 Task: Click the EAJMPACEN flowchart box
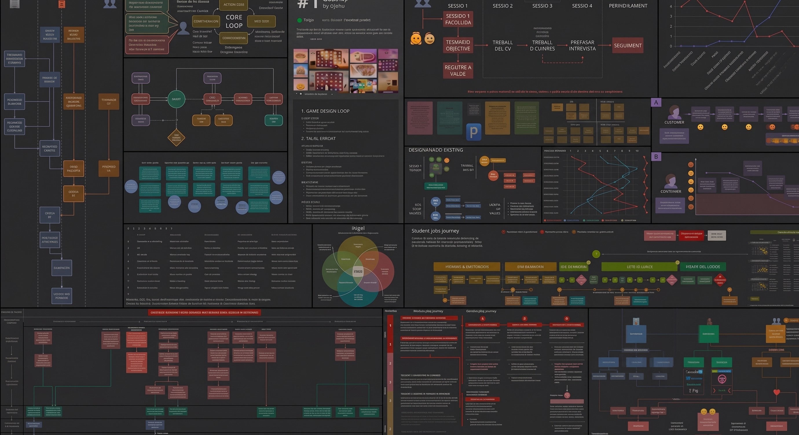click(61, 268)
